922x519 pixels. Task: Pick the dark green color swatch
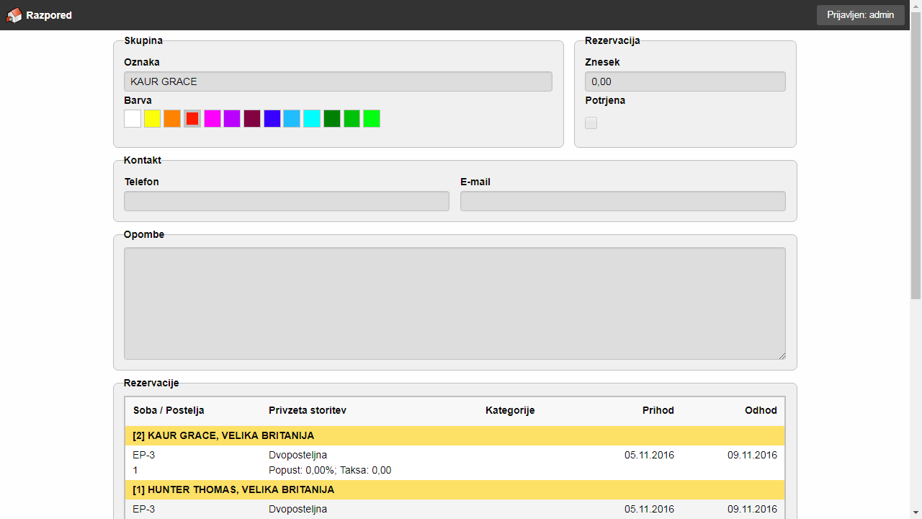331,119
